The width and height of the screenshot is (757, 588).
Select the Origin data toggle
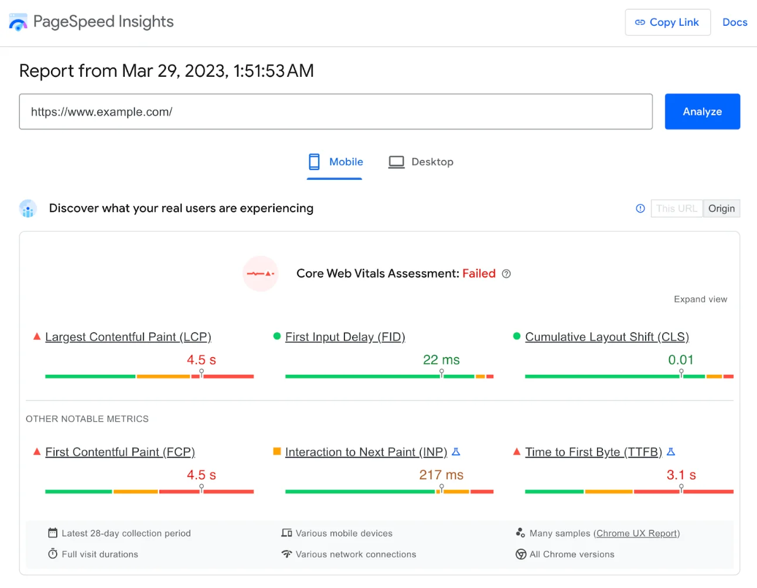[x=721, y=208]
